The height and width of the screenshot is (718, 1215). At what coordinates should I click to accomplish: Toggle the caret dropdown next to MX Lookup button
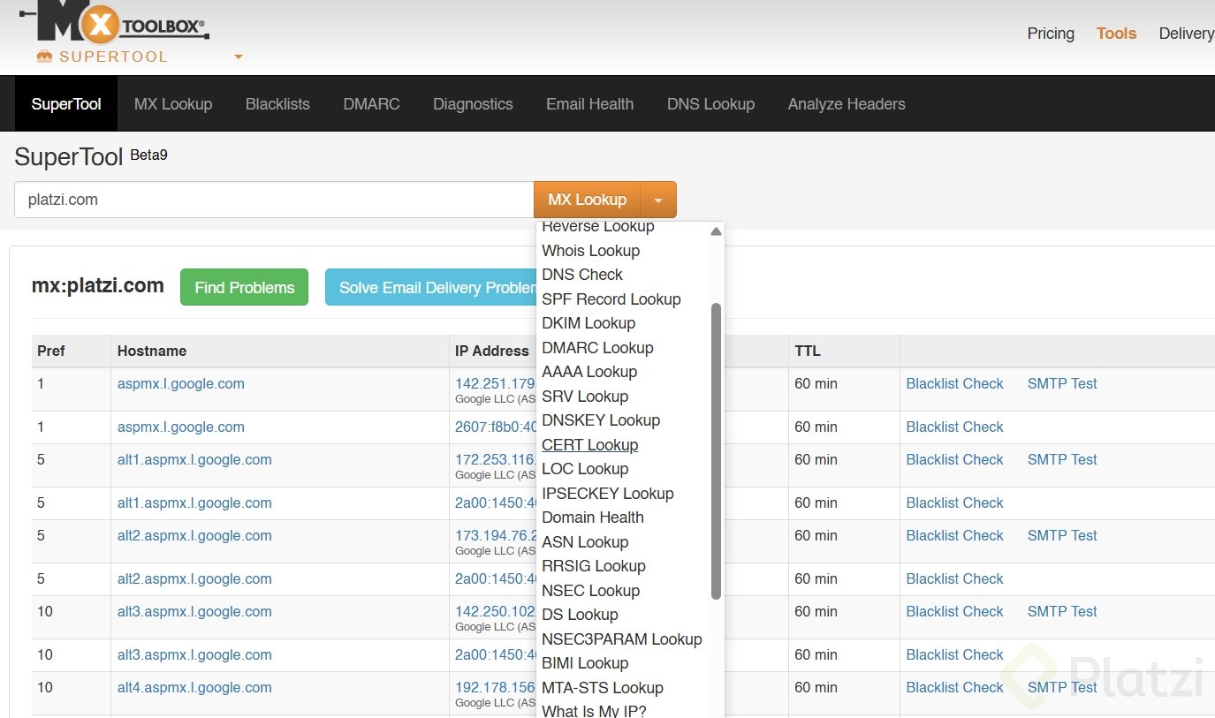coord(657,200)
